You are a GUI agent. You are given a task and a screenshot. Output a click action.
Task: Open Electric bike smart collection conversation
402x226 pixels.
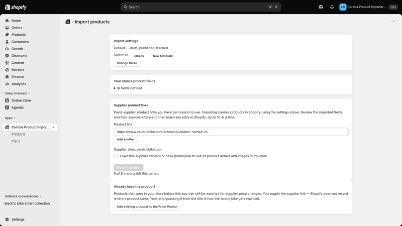[x=27, y=203]
